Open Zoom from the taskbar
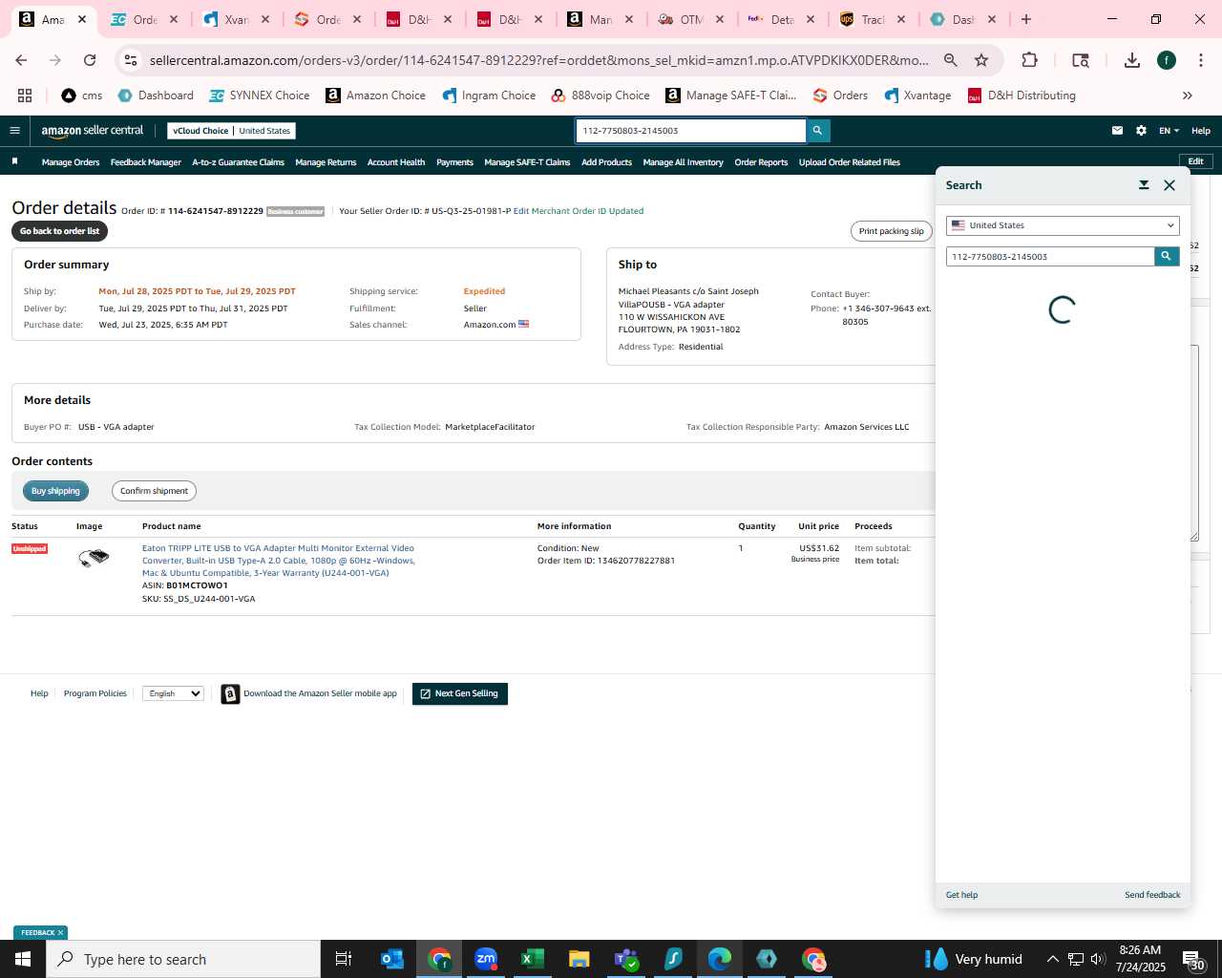Viewport: 1222px width, 978px height. [486, 959]
